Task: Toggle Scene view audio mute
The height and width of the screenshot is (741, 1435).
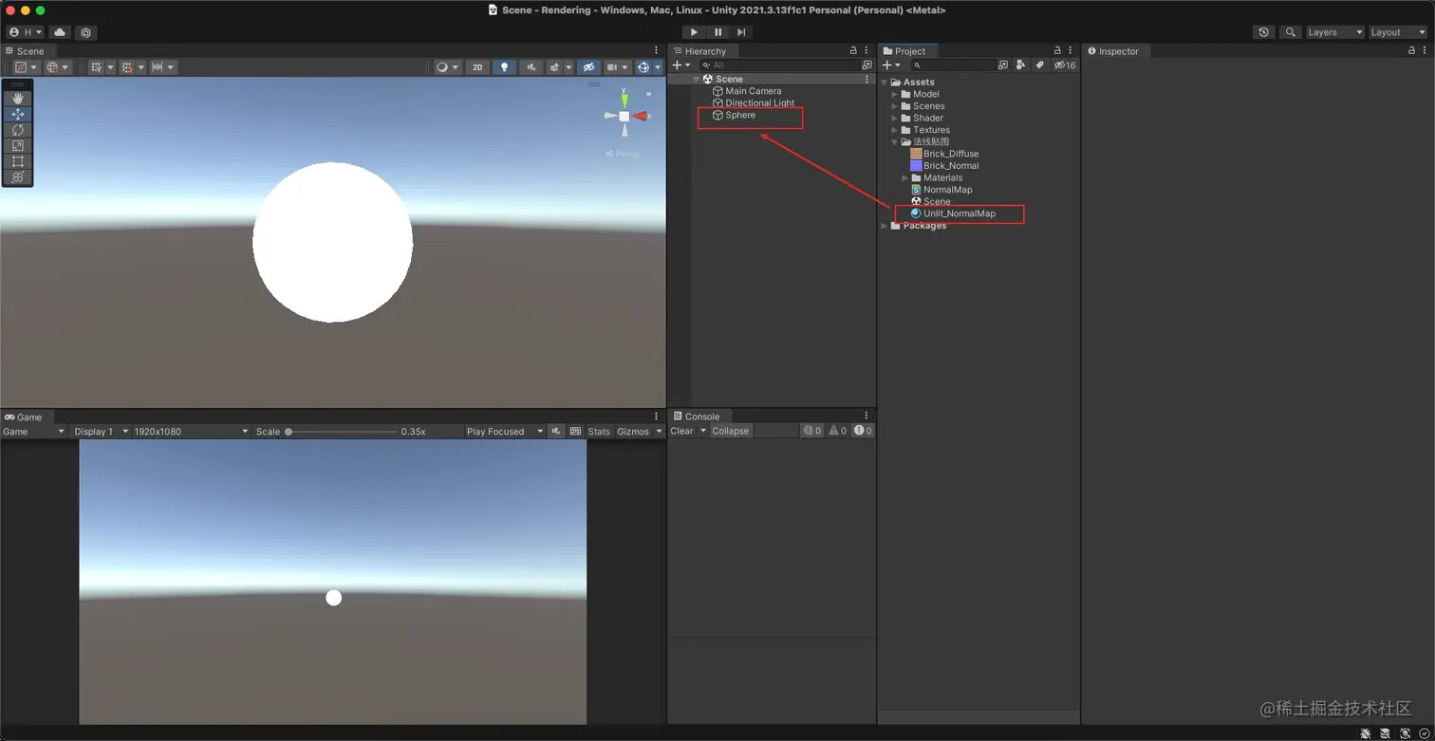Action: 531,67
